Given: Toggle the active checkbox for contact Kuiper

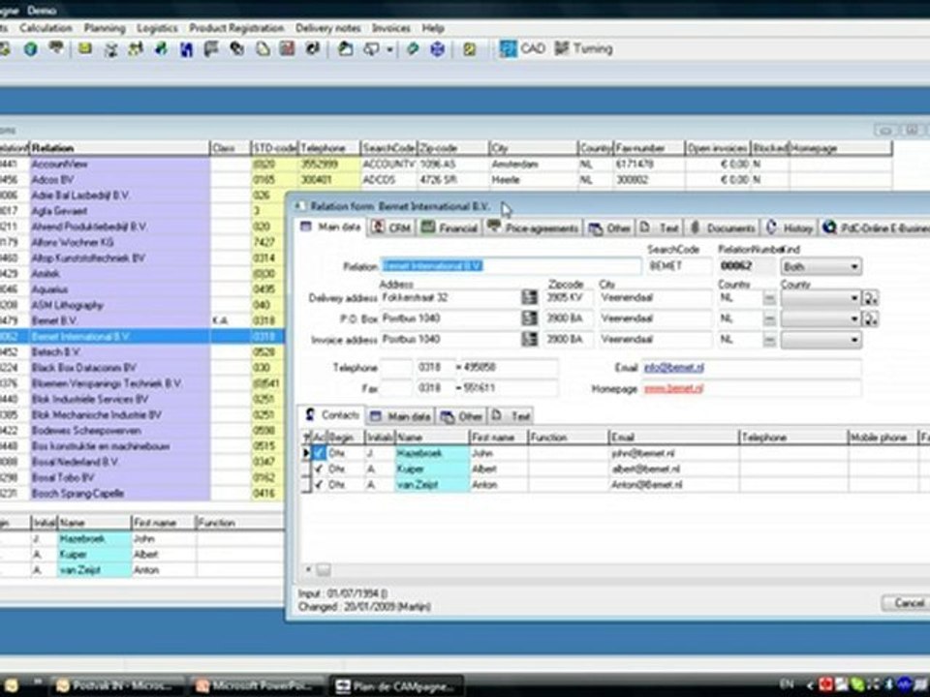Looking at the screenshot, I should (319, 469).
